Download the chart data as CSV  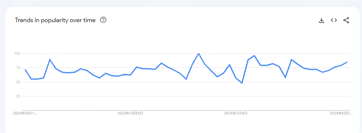(322, 20)
